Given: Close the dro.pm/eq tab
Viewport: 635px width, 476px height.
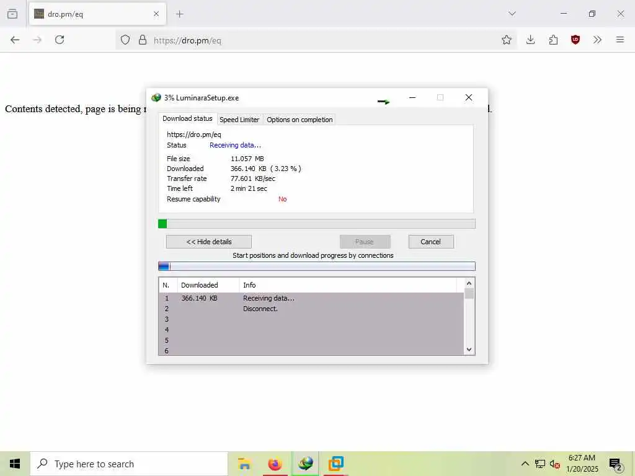Looking at the screenshot, I should click(x=156, y=14).
